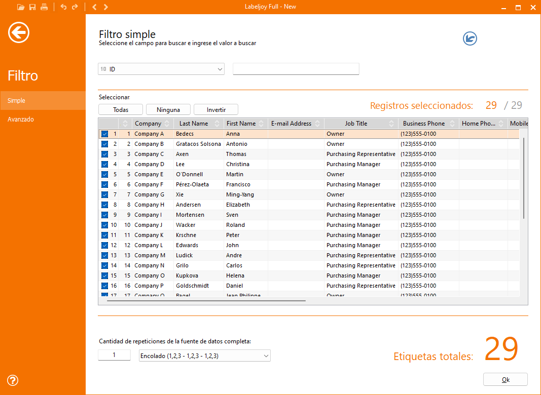This screenshot has width=541, height=395.
Task: Deselect the Company J record checkbox
Action: [104, 225]
